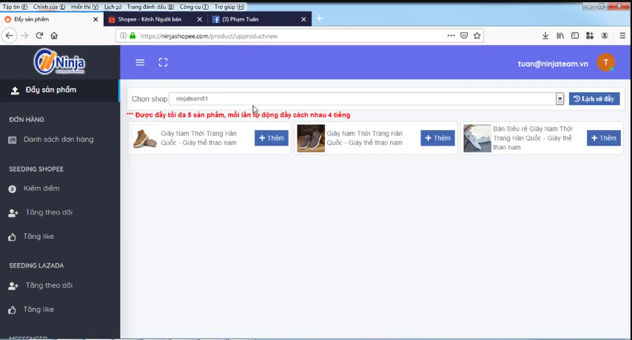
Task: Add the brown boot product with Thêm
Action: click(272, 138)
